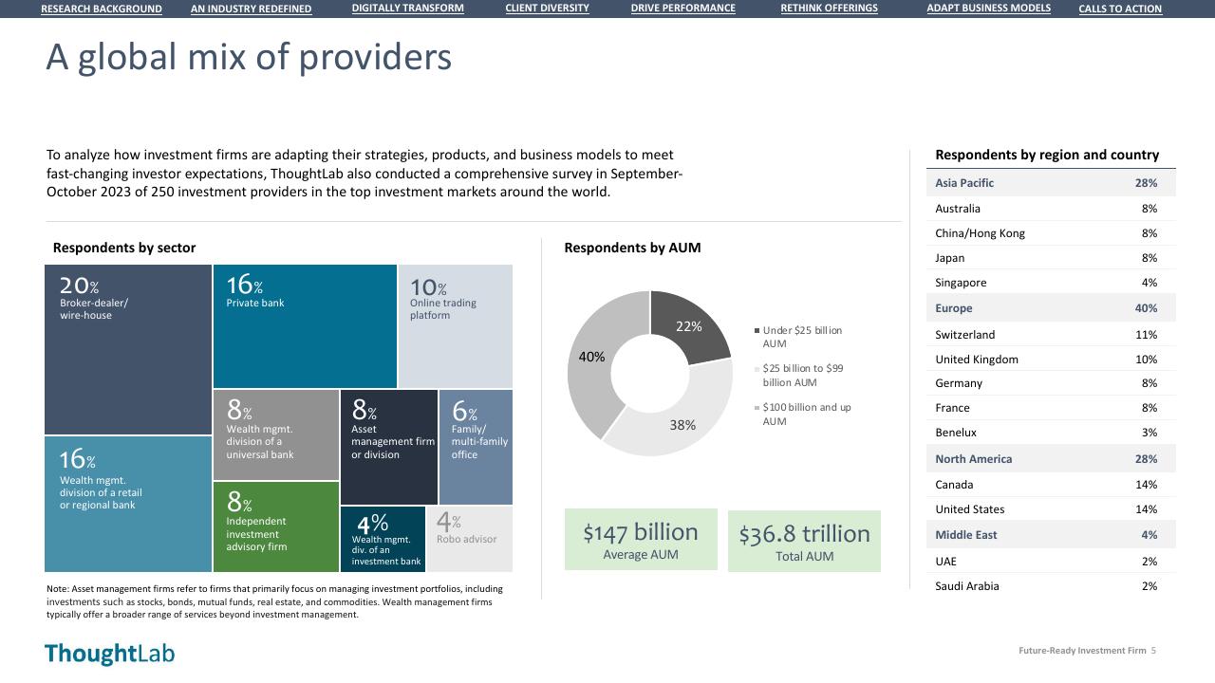Select the Canada row

(x=1051, y=485)
